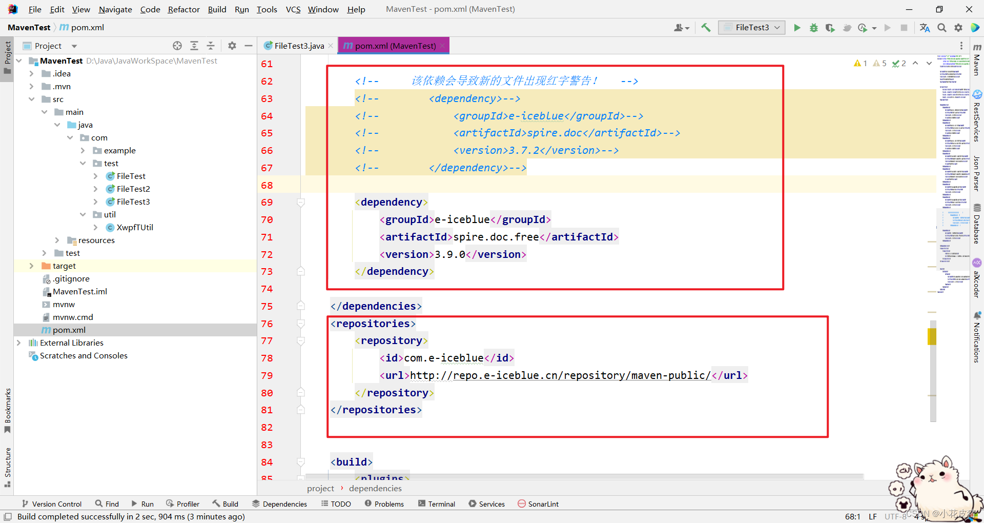Viewport: 984px width, 523px height.
Task: Open the RestServices side panel
Action: 977,116
